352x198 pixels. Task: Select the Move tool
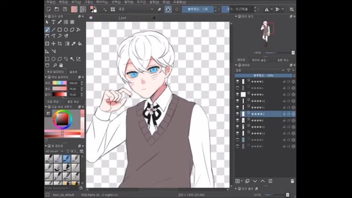tap(53, 43)
